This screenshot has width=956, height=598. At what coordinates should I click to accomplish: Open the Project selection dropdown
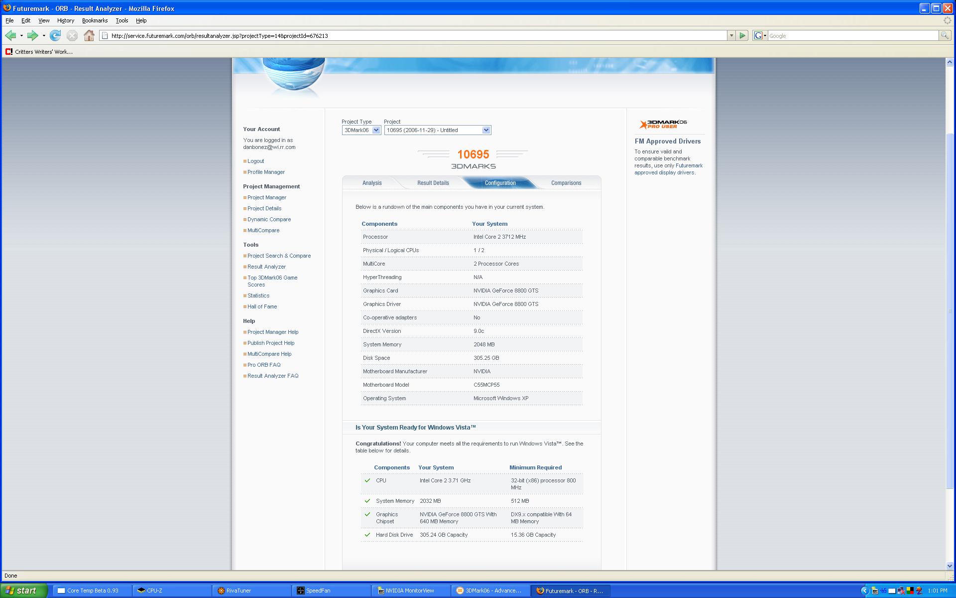point(438,130)
